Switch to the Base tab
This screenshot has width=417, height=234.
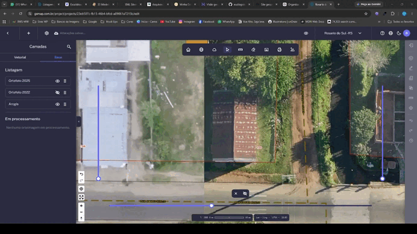click(58, 57)
